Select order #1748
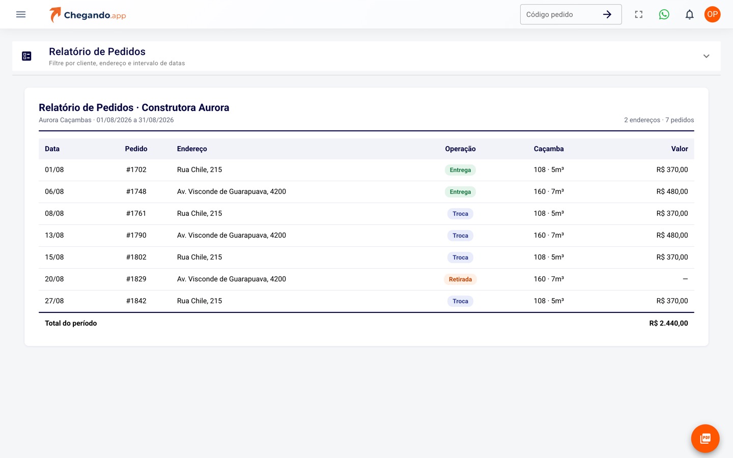The image size is (733, 458). point(136,191)
